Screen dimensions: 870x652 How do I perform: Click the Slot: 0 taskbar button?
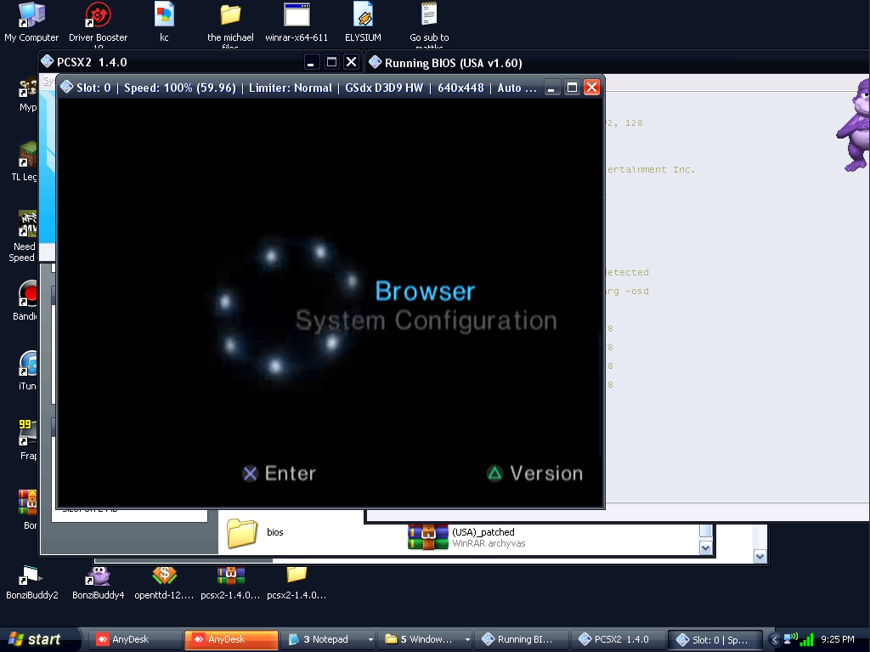(x=715, y=639)
